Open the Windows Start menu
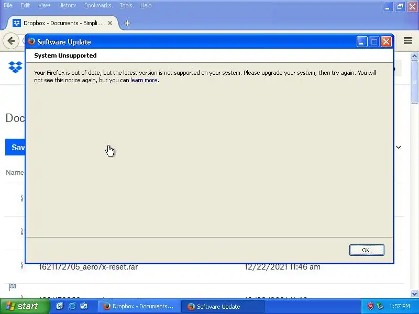 click(x=25, y=306)
